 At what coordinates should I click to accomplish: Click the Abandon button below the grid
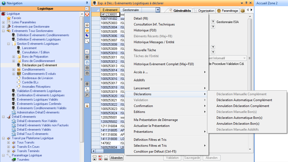(116, 158)
